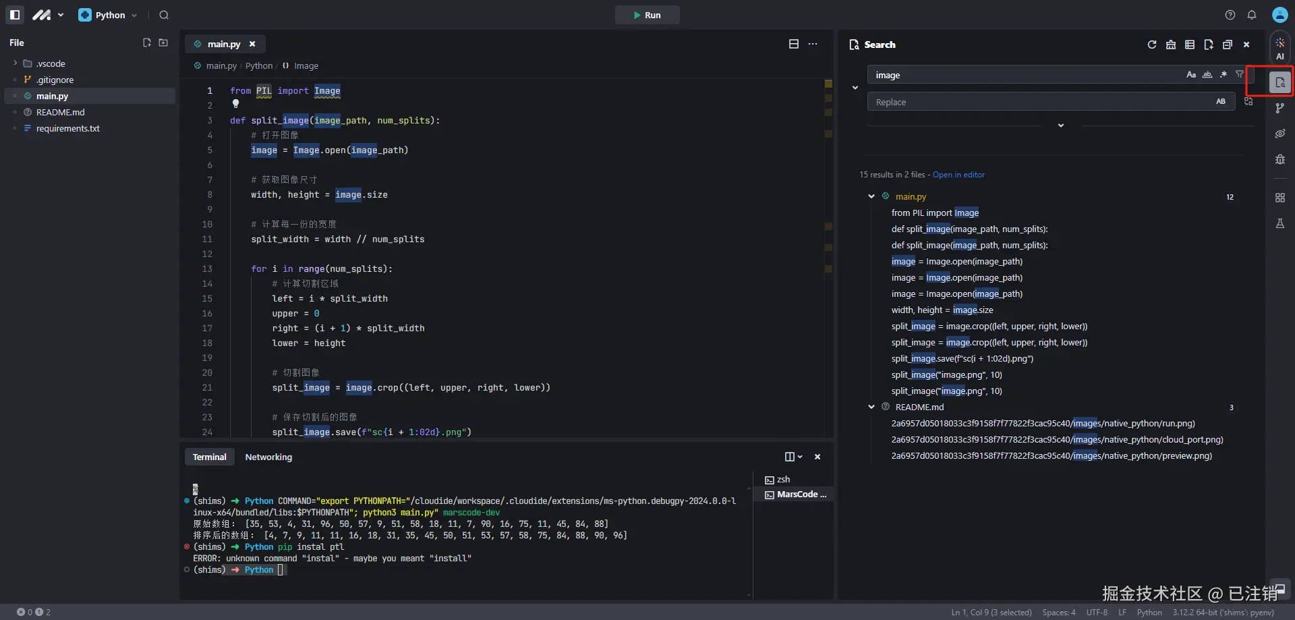Click the Open in editor link
Image resolution: width=1295 pixels, height=620 pixels.
pyautogui.click(x=958, y=175)
